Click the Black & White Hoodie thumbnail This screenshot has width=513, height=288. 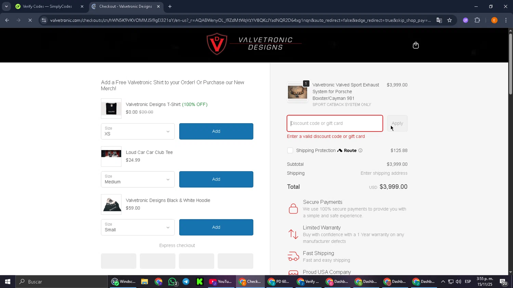(x=111, y=204)
